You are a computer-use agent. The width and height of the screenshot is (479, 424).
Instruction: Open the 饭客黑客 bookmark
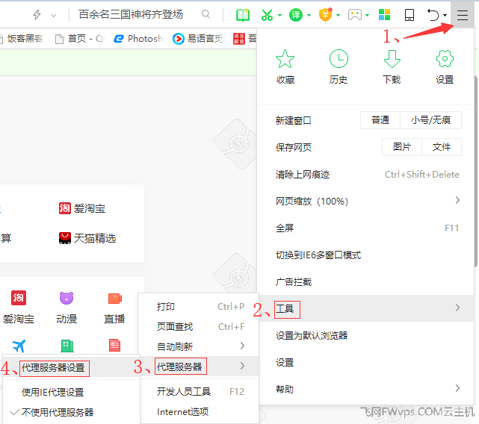pos(22,39)
